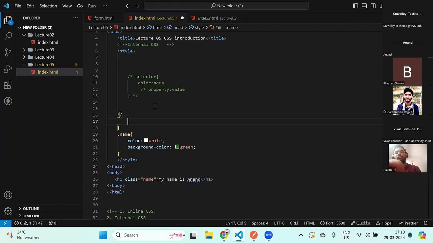
Task: Click the Port : 5500 live server button
Action: (332, 223)
